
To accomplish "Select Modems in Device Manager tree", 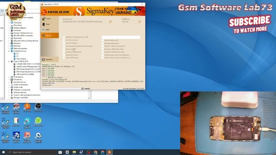I will [x=17, y=43].
